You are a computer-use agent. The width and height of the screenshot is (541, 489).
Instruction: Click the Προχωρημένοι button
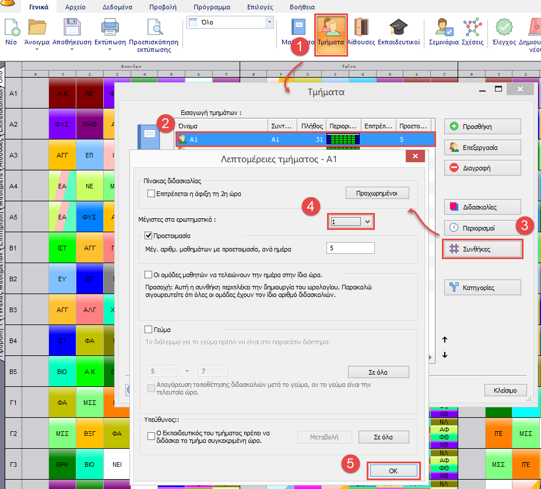click(377, 193)
